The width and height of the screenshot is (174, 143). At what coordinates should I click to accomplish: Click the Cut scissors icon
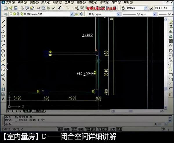[x=38, y=8]
